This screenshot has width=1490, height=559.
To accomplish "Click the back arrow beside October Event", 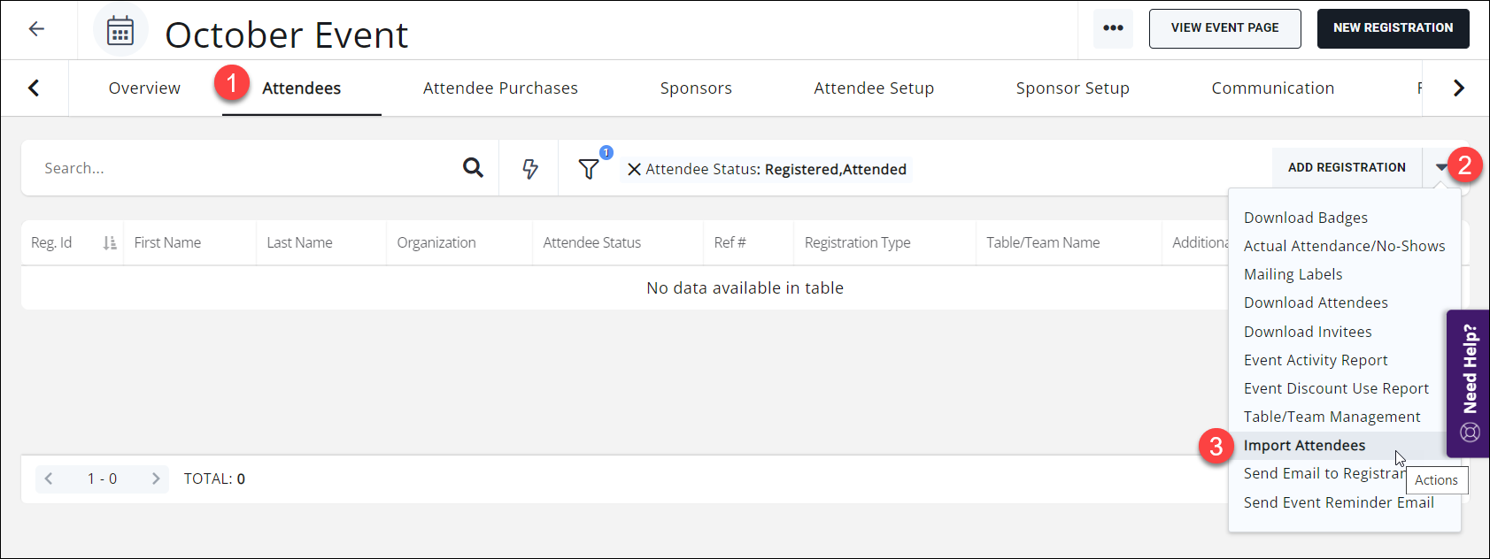I will [x=36, y=29].
